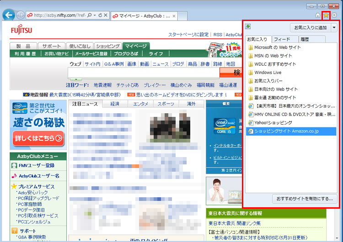
Task: Click the 地震速報 trending word link
Action: (x=102, y=85)
